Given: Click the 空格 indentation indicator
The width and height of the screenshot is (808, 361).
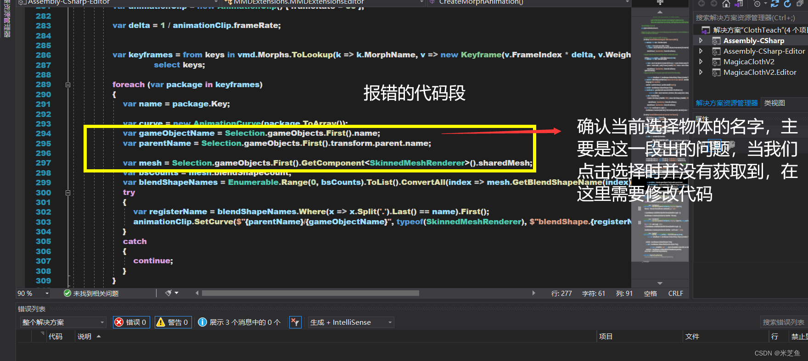Looking at the screenshot, I should point(651,294).
